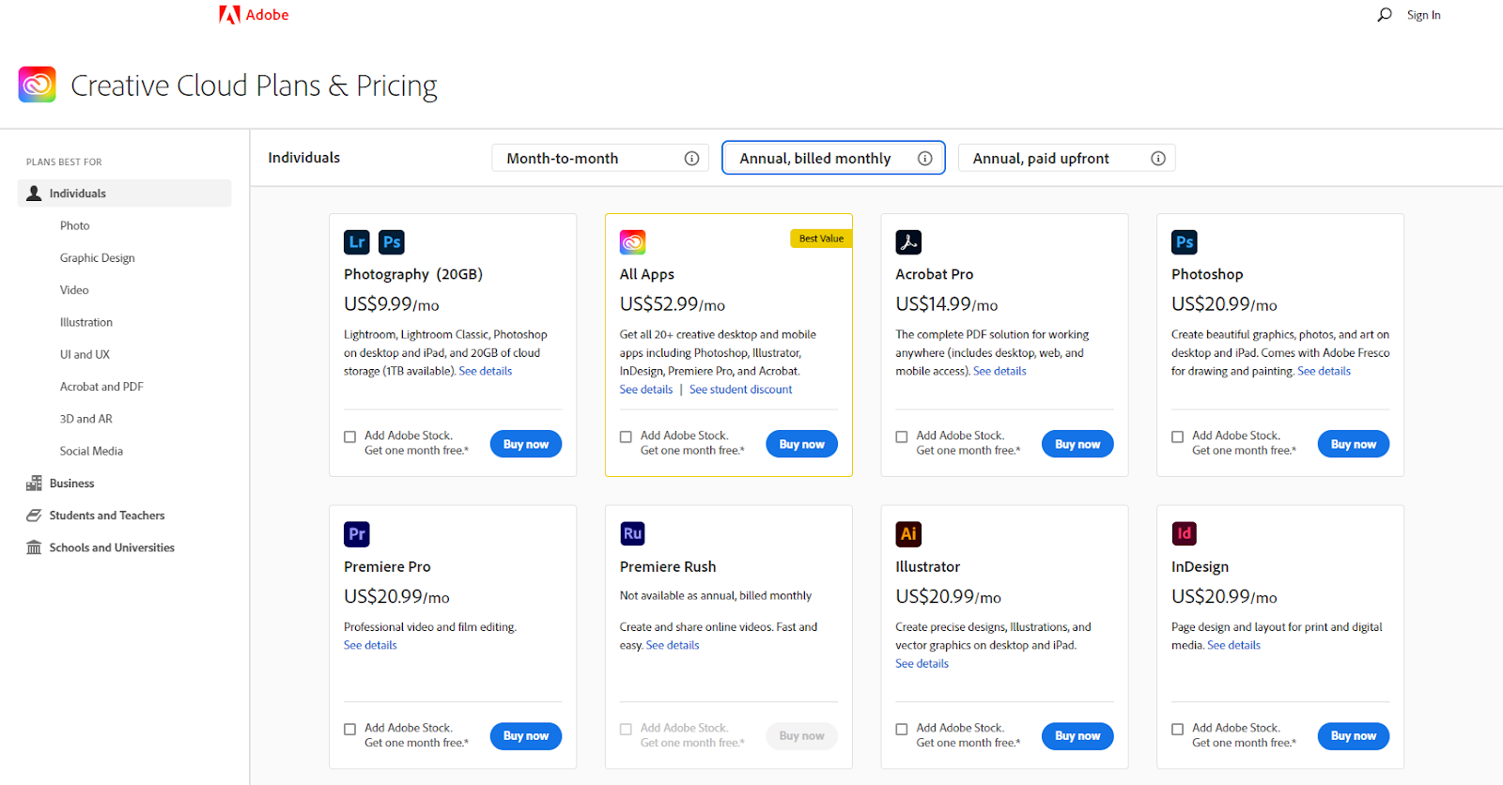Click the Lightroom icon on the Photography card
Image resolution: width=1503 pixels, height=785 pixels.
(x=357, y=242)
